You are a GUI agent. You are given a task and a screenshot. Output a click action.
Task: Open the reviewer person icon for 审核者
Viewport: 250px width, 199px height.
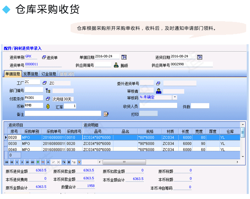159,91
